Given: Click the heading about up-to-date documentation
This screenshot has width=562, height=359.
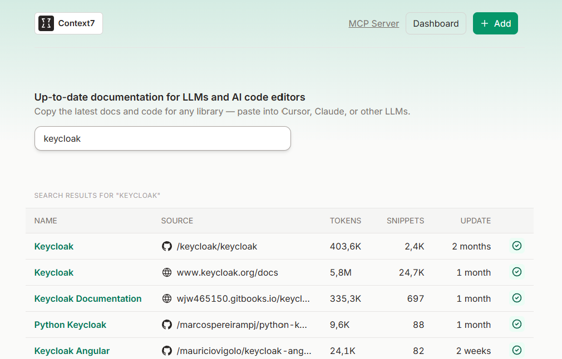Looking at the screenshot, I should [x=170, y=97].
